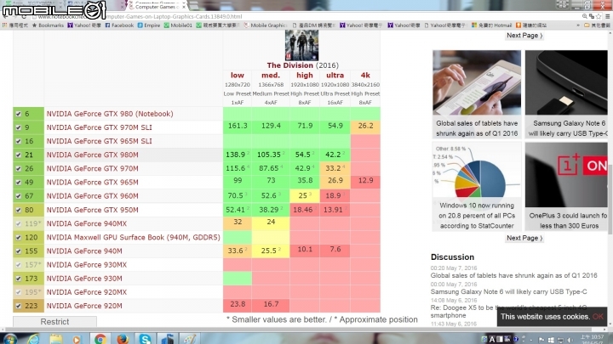613x344 pixels.
Task: Click The Division game cover image
Action: 301,45
